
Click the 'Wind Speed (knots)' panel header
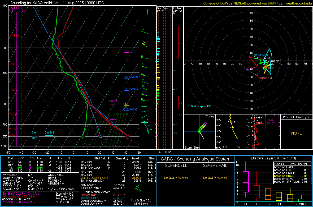163,9
